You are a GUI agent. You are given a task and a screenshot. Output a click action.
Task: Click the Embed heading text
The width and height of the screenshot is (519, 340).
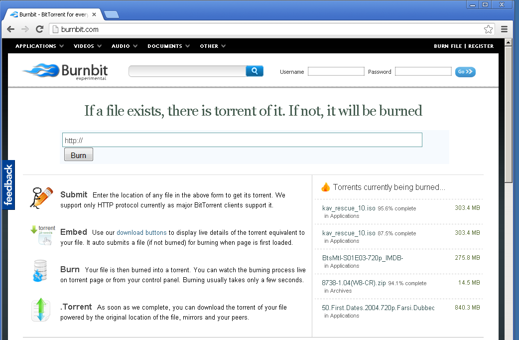pos(74,232)
